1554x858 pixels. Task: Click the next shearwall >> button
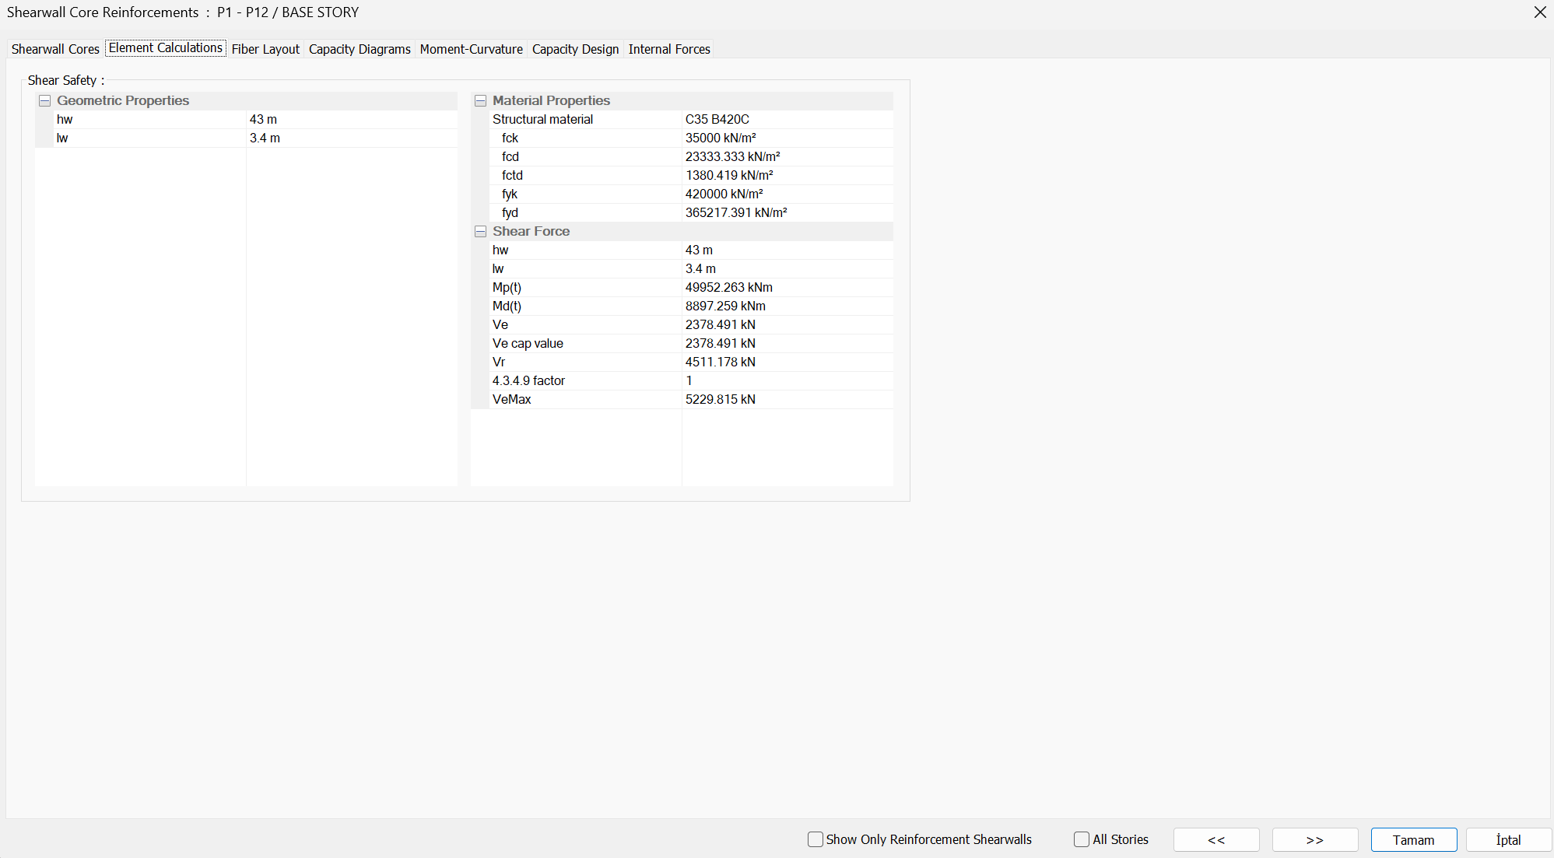click(x=1315, y=840)
